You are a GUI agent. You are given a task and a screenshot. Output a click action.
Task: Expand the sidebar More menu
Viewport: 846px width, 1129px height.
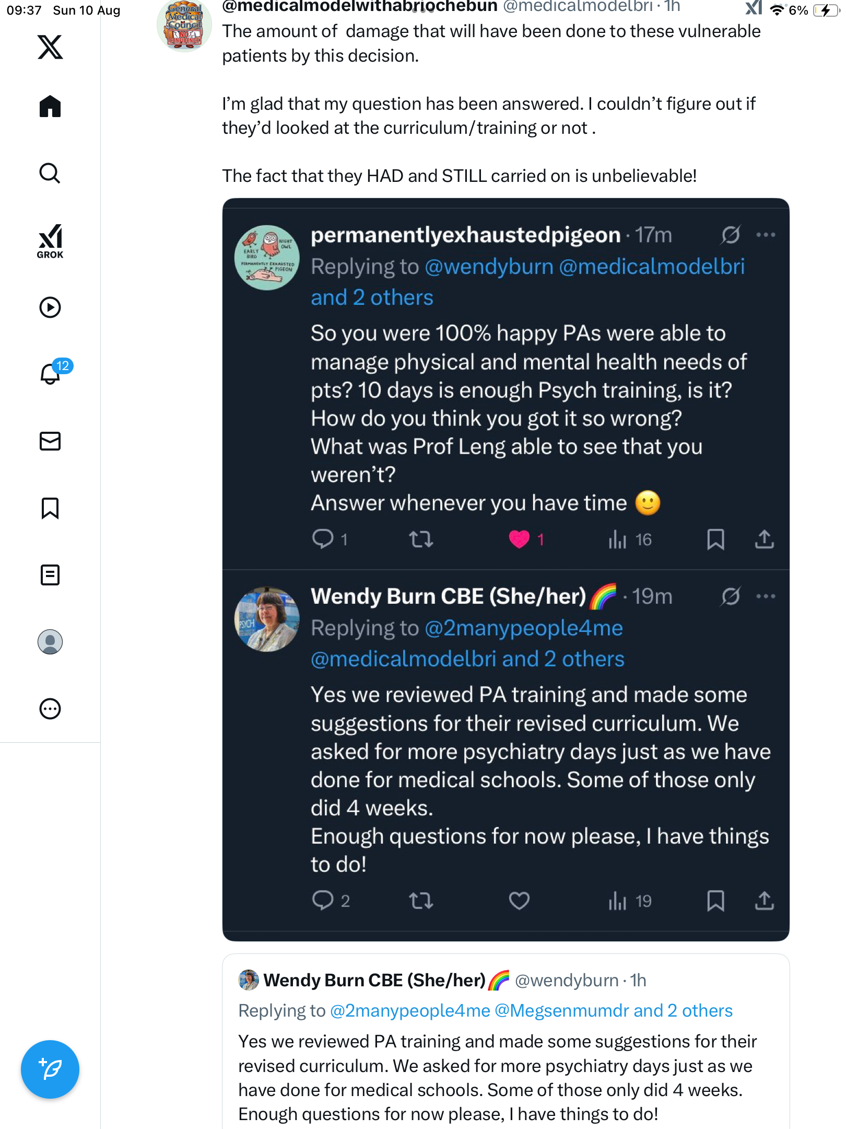(50, 709)
